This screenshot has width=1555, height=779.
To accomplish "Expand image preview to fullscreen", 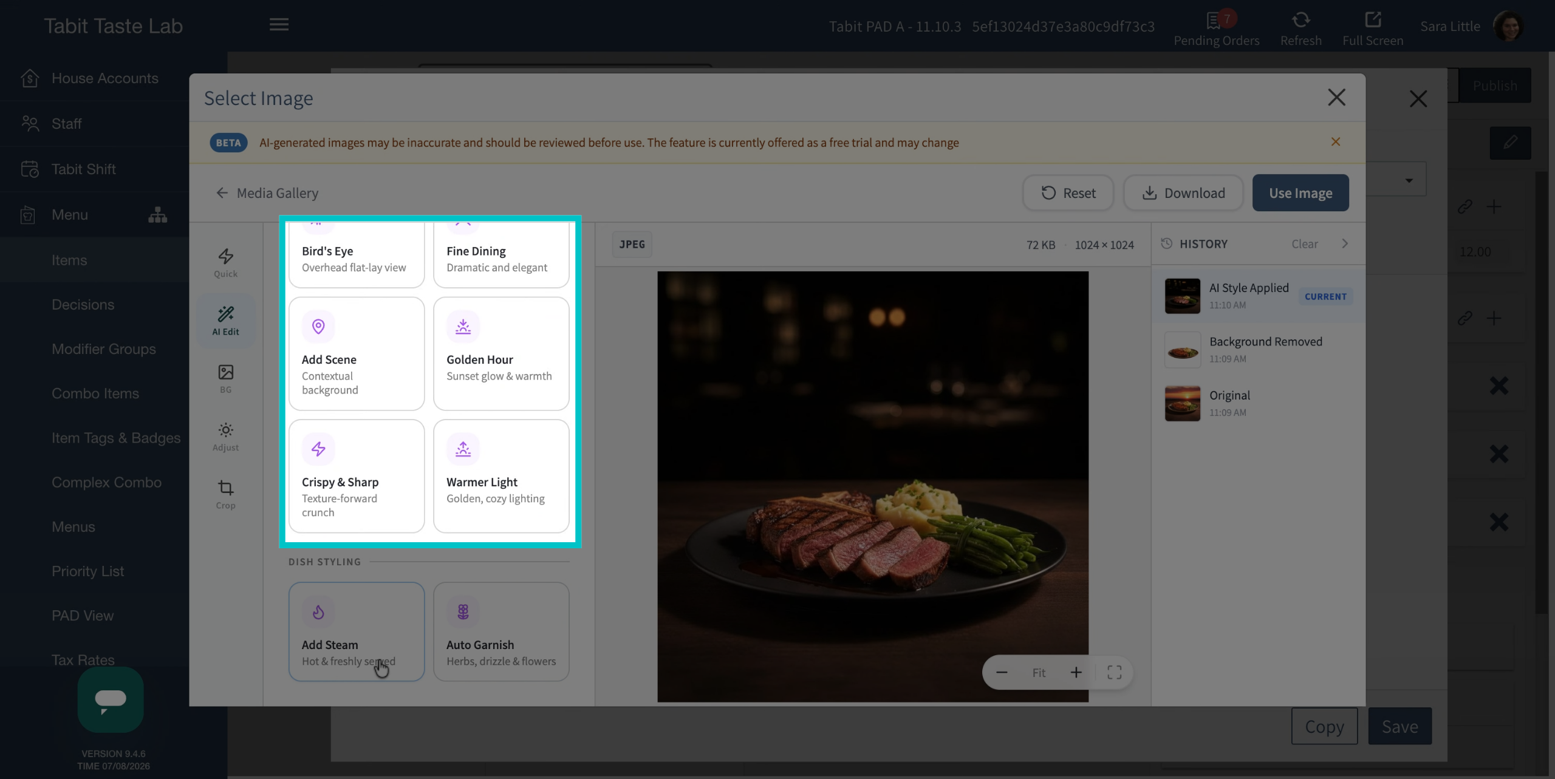I will tap(1114, 672).
